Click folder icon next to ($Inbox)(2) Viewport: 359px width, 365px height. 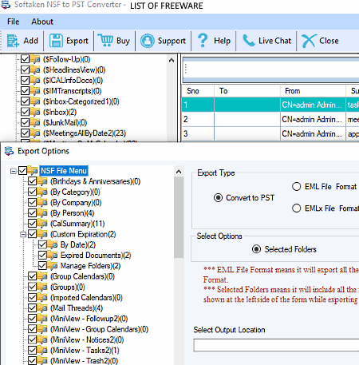[35, 112]
